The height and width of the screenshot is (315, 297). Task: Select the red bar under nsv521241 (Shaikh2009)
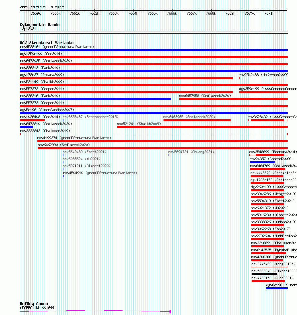coord(202,127)
